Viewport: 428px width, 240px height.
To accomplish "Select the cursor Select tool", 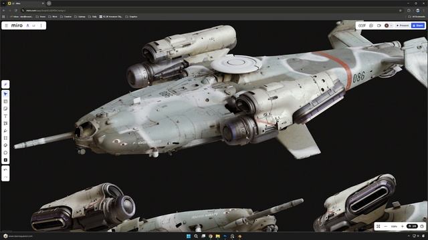I will 5,94.
